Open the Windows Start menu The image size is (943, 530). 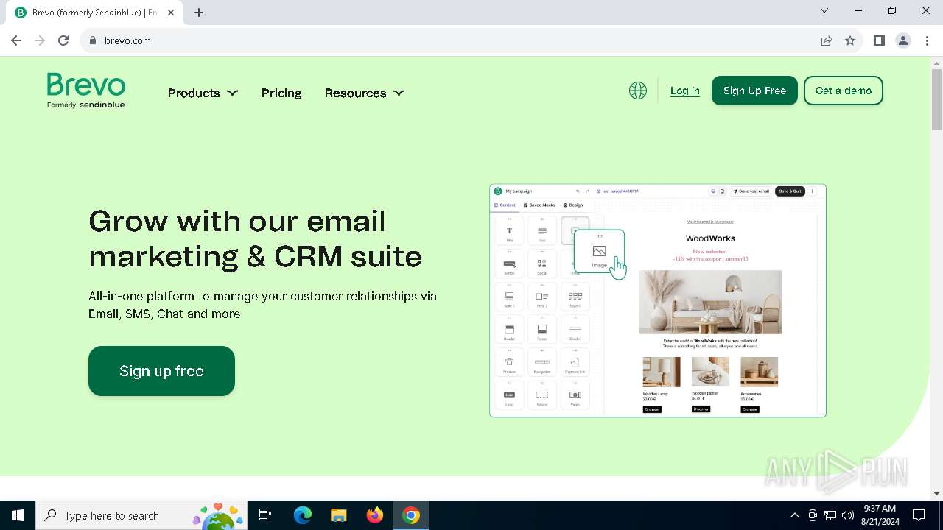[18, 515]
